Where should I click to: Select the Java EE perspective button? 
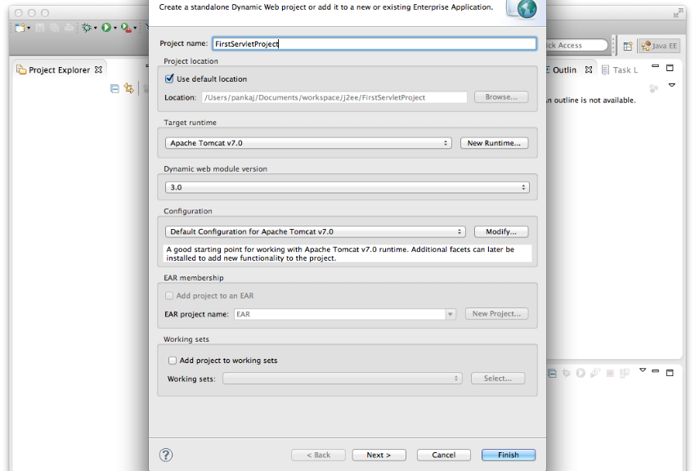pos(658,47)
